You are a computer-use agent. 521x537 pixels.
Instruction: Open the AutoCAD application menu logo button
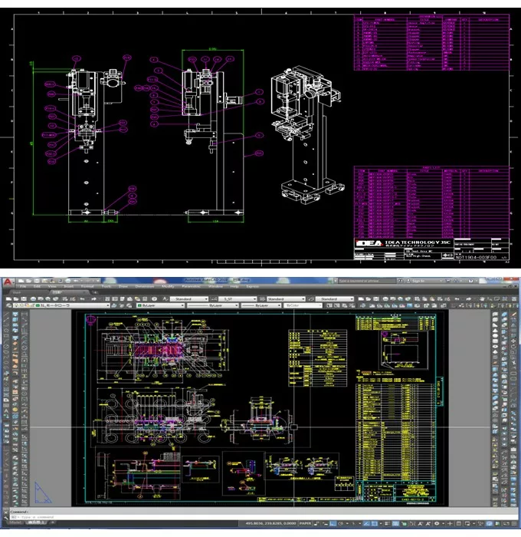point(8,282)
